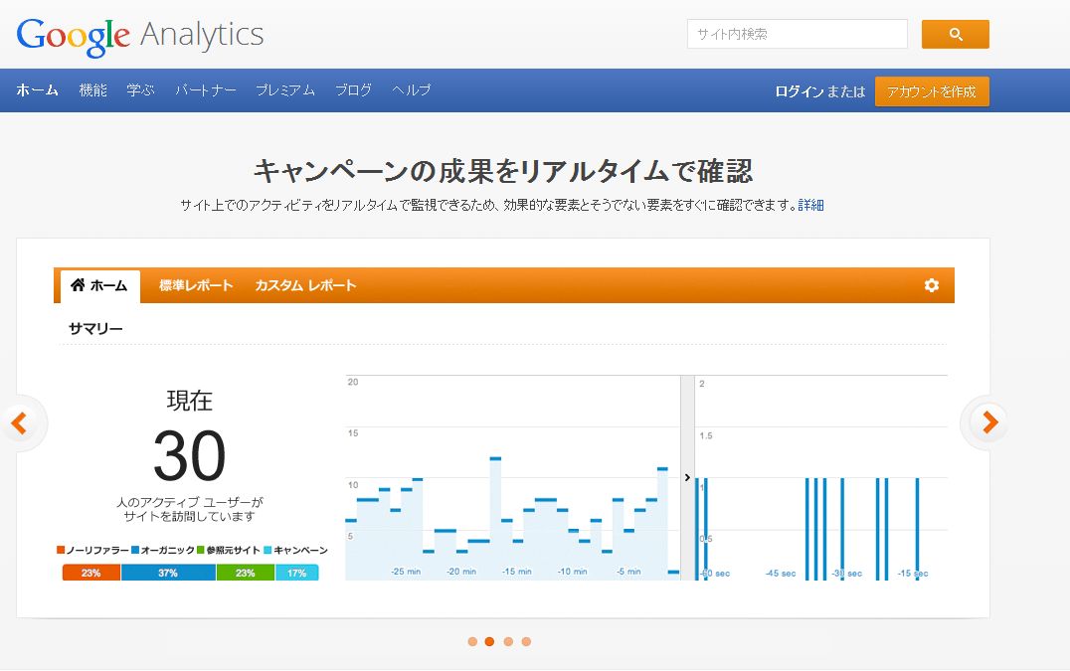Click the -45 sec axis label

(x=781, y=574)
